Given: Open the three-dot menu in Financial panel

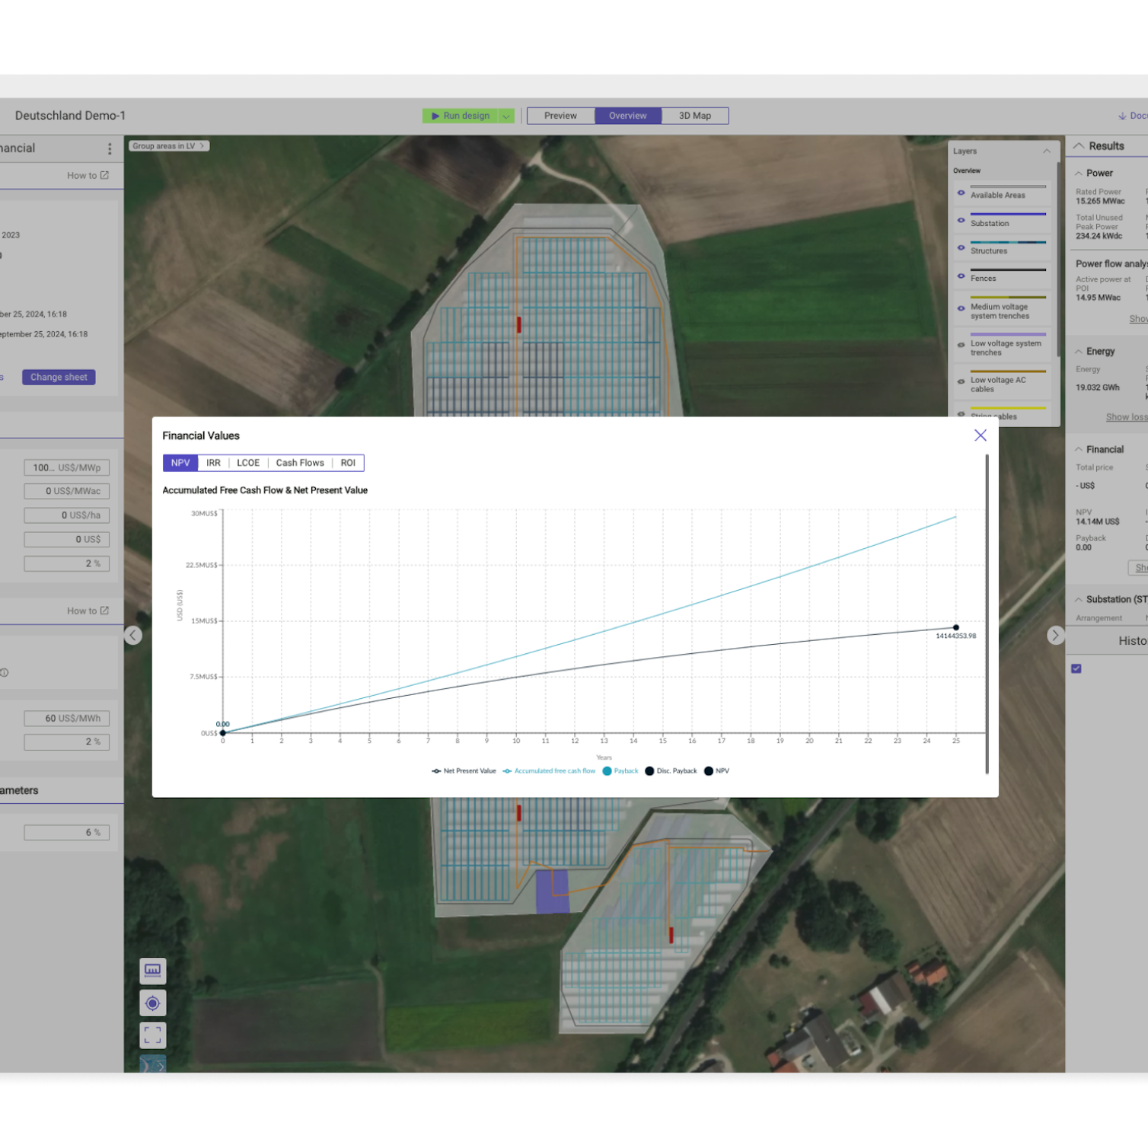Looking at the screenshot, I should point(110,149).
